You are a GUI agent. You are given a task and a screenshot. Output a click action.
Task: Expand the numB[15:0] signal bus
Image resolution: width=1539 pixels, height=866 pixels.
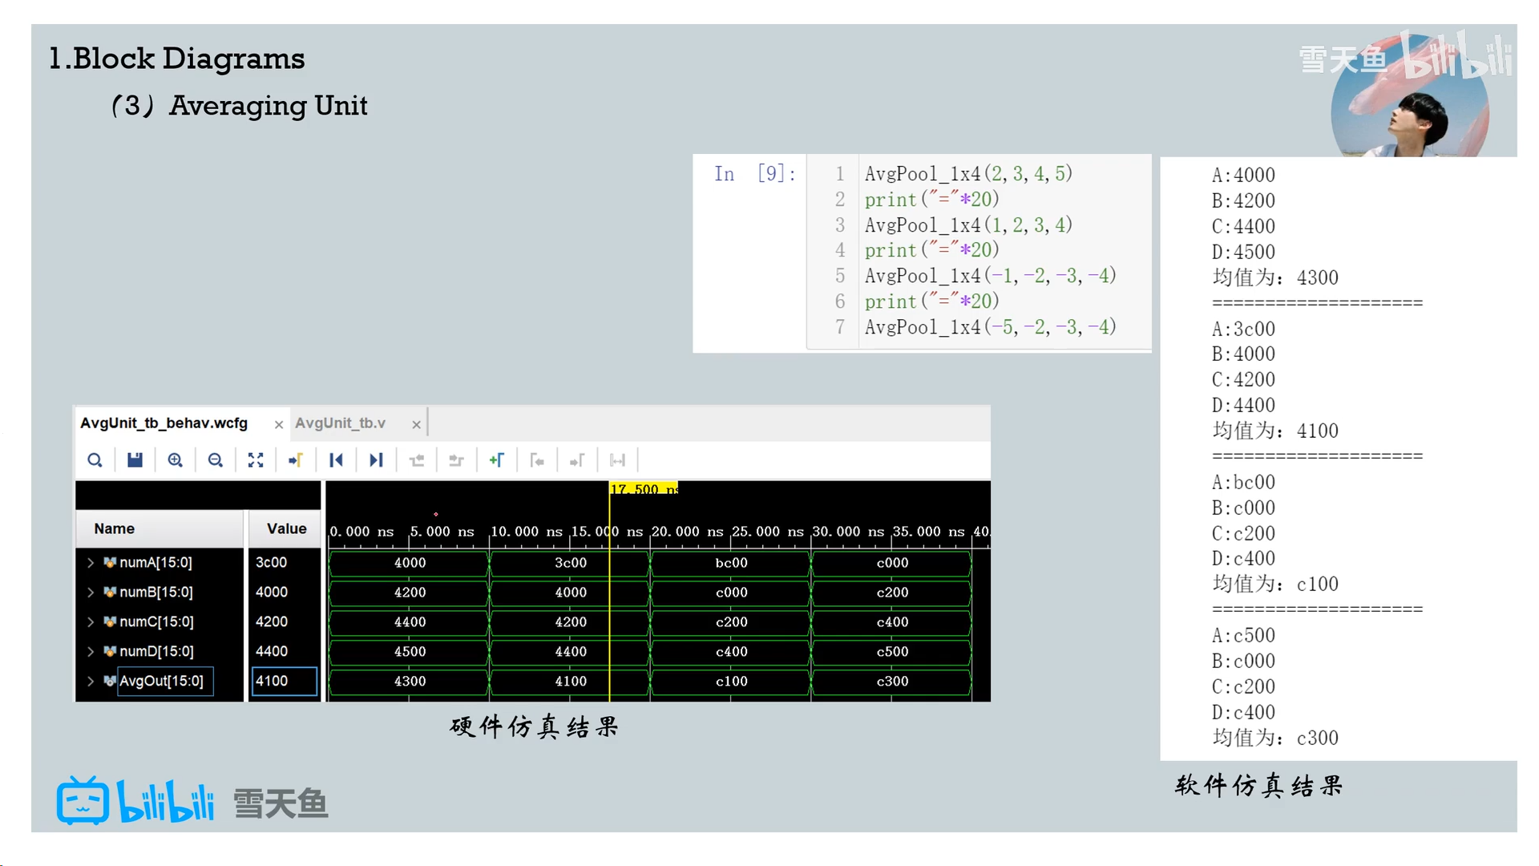pyautogui.click(x=91, y=593)
